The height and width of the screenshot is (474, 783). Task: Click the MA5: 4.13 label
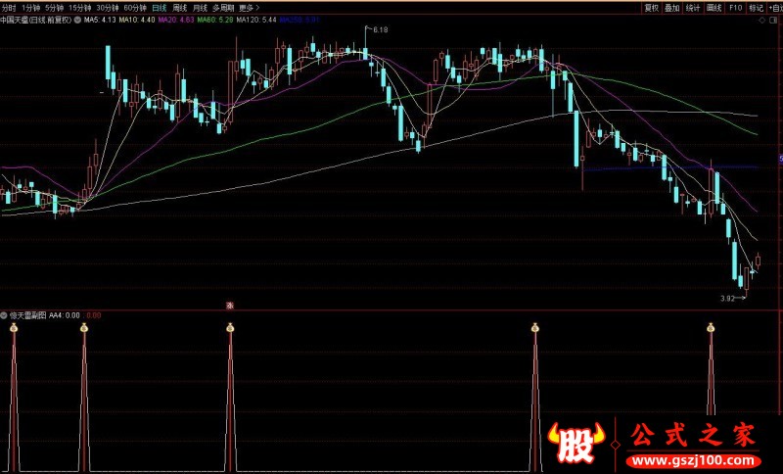pyautogui.click(x=100, y=21)
